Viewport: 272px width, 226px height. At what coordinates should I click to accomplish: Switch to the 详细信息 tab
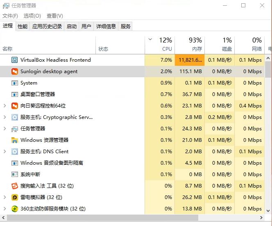click(x=106, y=27)
